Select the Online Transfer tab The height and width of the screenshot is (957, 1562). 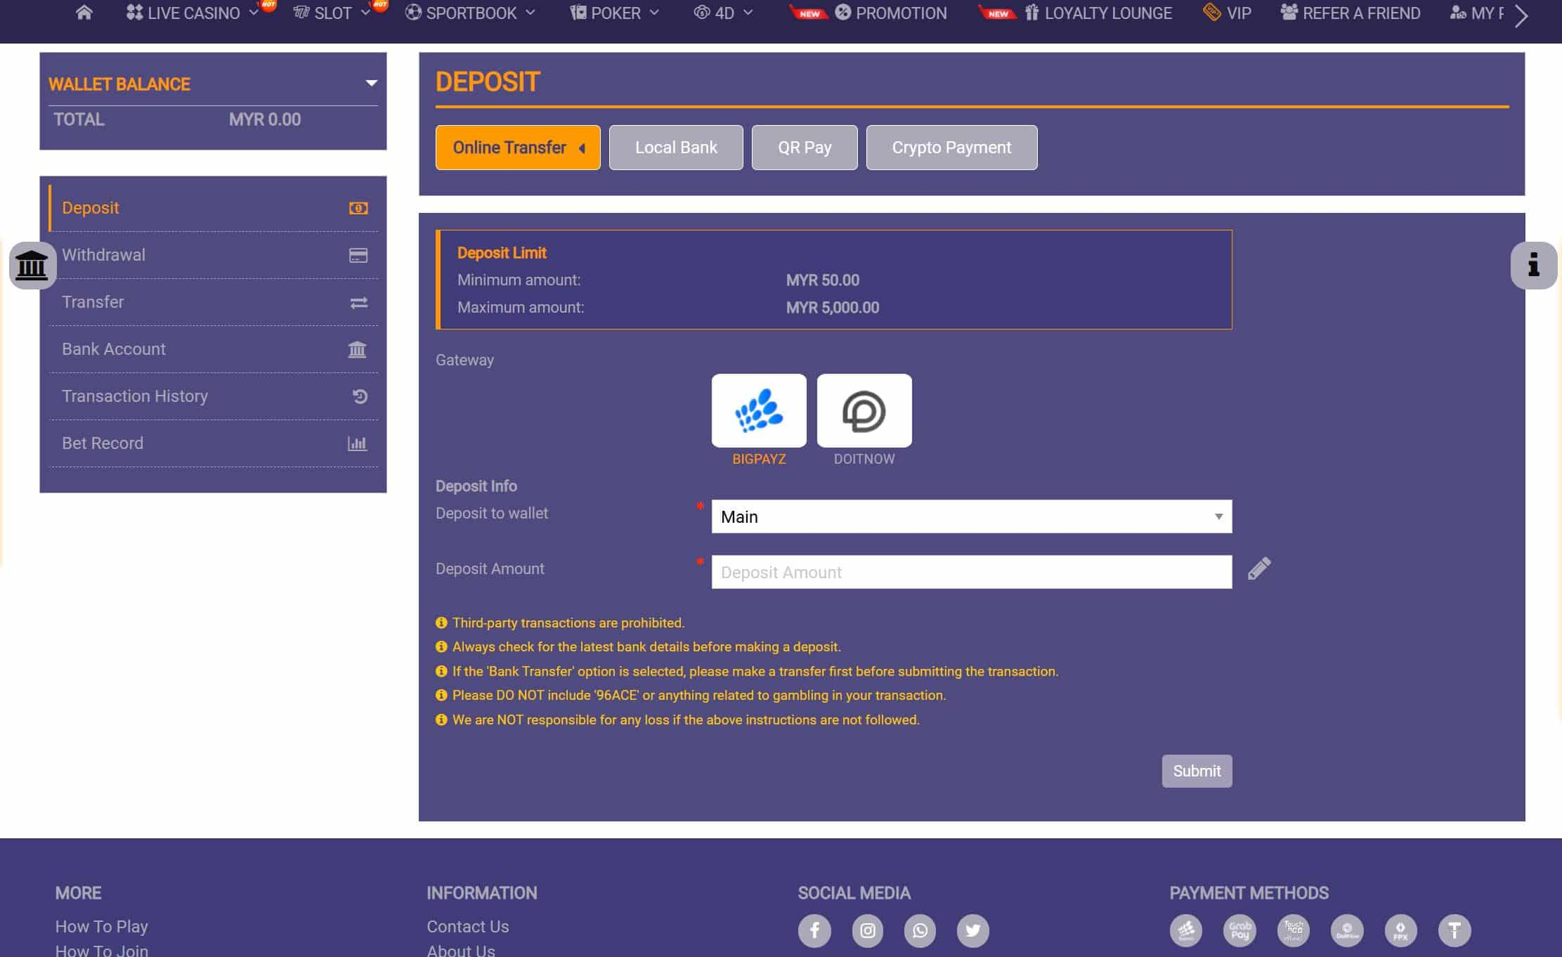click(518, 146)
